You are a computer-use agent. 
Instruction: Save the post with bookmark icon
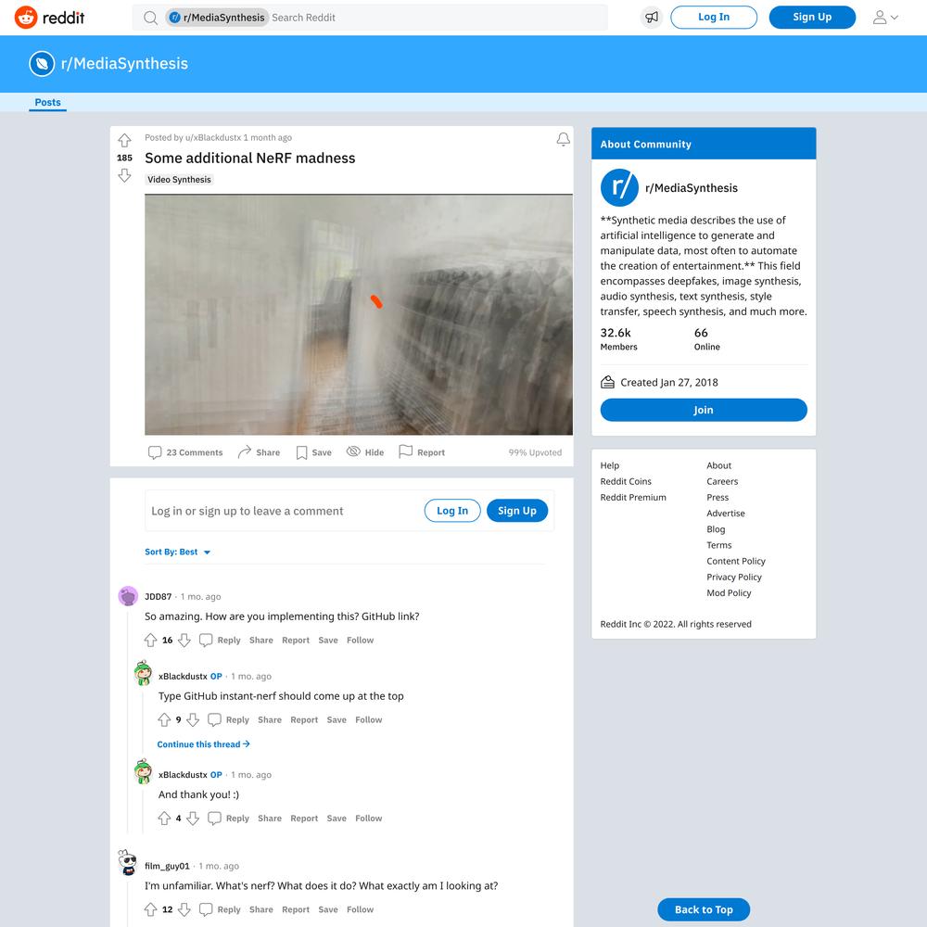pos(301,452)
